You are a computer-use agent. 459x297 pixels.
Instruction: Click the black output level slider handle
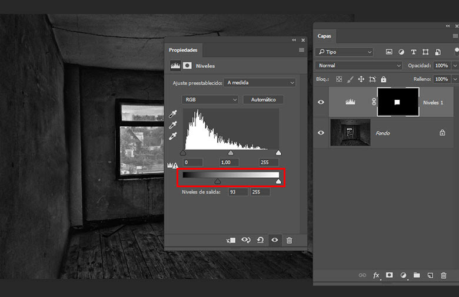point(218,182)
